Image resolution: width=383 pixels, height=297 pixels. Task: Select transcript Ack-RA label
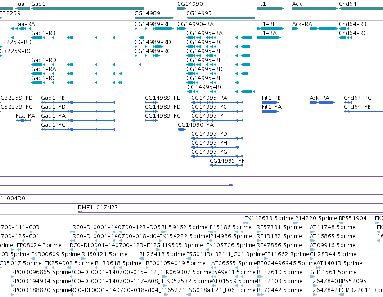tap(302, 24)
